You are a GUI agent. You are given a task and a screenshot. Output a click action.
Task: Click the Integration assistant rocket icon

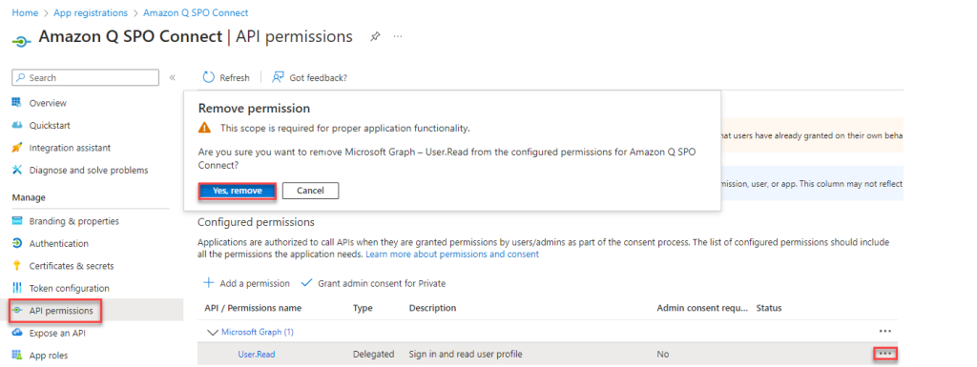tap(17, 148)
